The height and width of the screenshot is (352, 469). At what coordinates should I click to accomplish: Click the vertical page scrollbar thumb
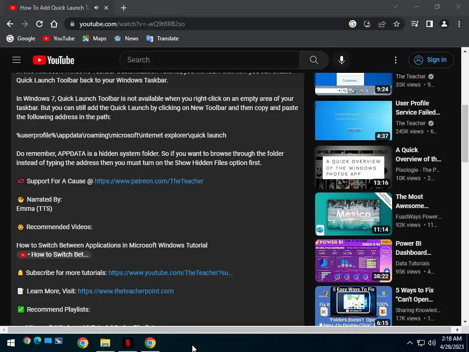click(465, 133)
